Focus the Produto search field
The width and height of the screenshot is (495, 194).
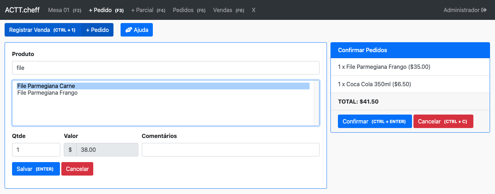tap(166, 68)
